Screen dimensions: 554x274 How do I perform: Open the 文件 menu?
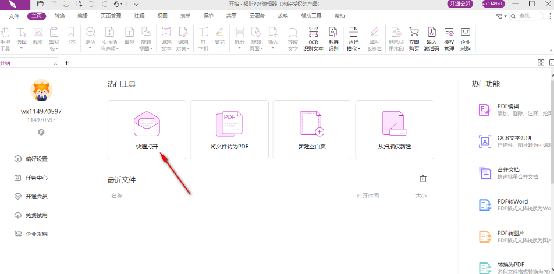tap(14, 16)
